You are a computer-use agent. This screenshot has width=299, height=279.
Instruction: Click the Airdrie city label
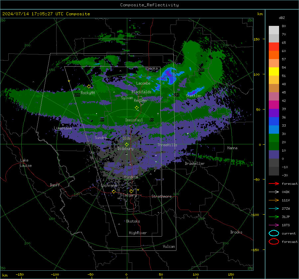click(x=131, y=177)
